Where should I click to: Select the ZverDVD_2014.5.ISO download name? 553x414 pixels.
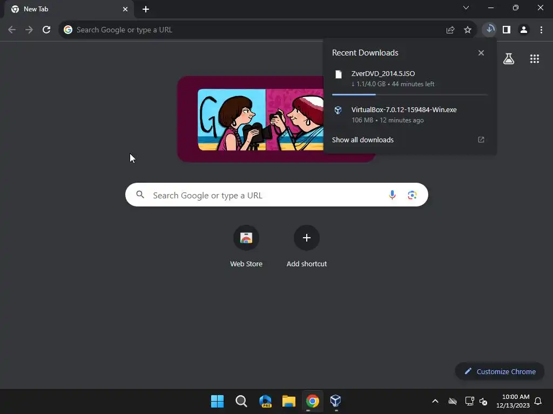point(383,73)
